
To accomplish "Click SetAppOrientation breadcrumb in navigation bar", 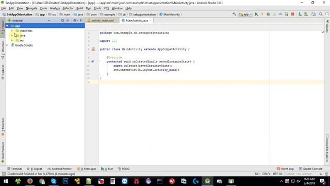I will tap(18, 14).
